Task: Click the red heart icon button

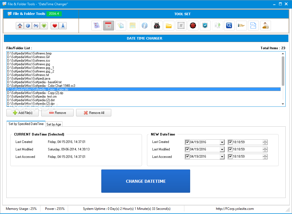Action: point(55,26)
